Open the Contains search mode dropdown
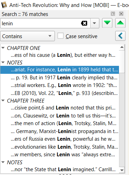The width and height of the screenshot is (129, 175). pos(27,36)
